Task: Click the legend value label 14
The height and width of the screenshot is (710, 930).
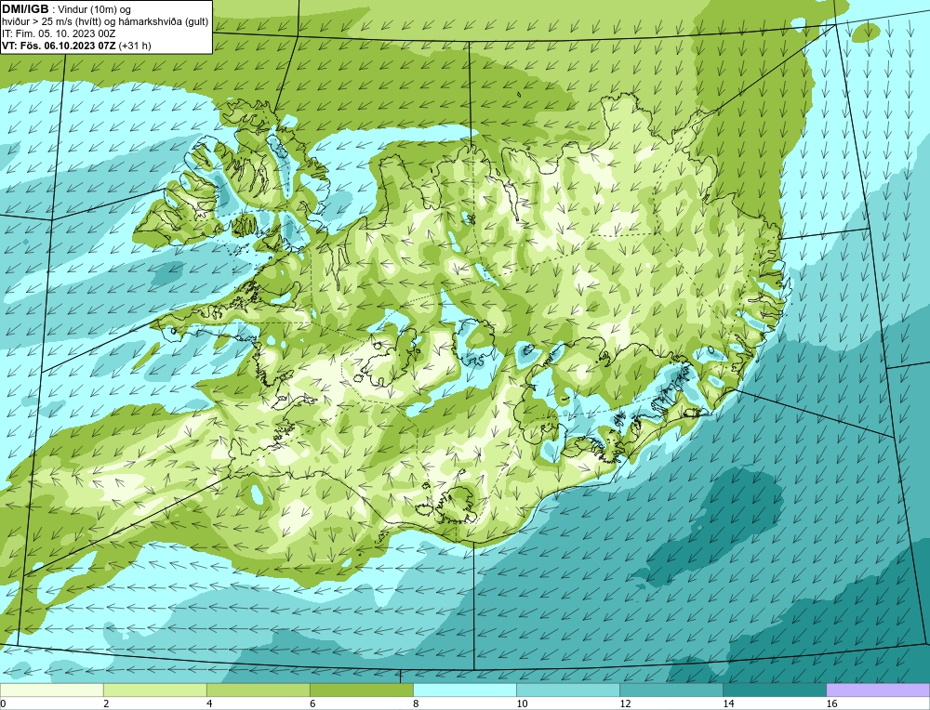Action: click(x=728, y=703)
